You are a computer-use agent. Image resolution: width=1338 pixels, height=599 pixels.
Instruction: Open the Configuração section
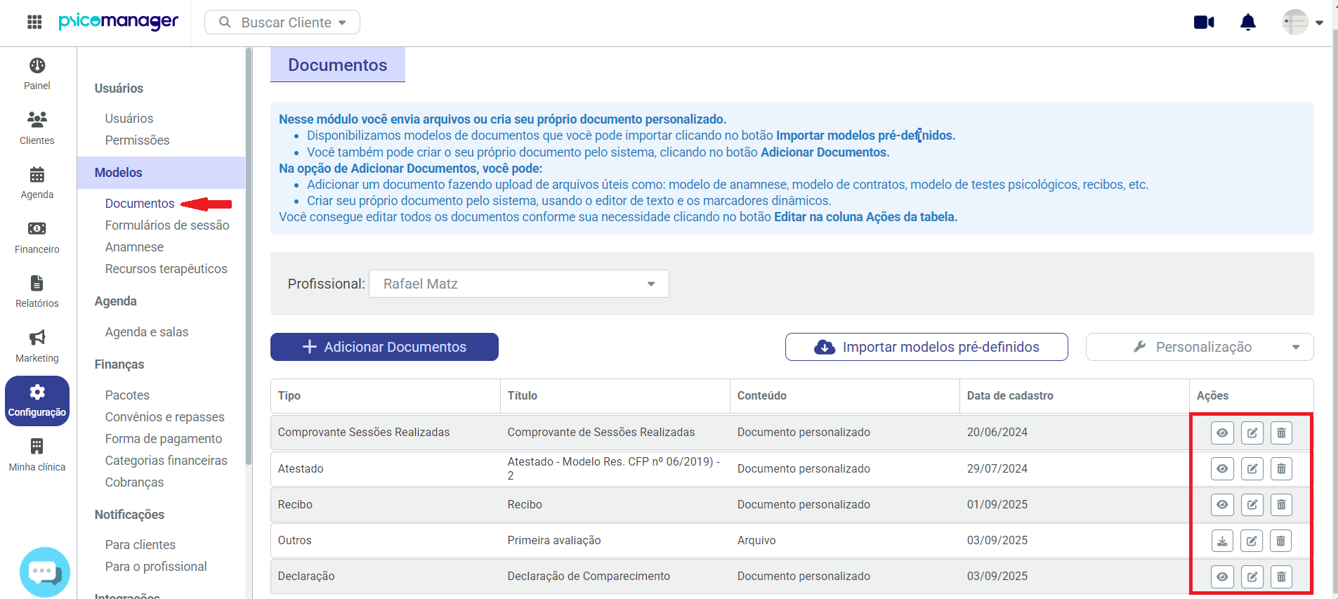(37, 401)
